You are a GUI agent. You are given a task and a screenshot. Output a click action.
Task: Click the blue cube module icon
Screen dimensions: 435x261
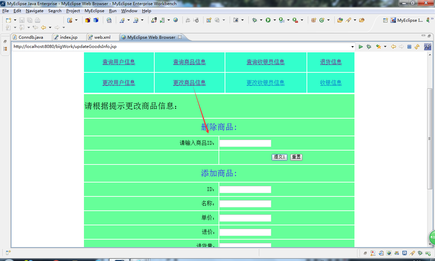click(x=96, y=20)
